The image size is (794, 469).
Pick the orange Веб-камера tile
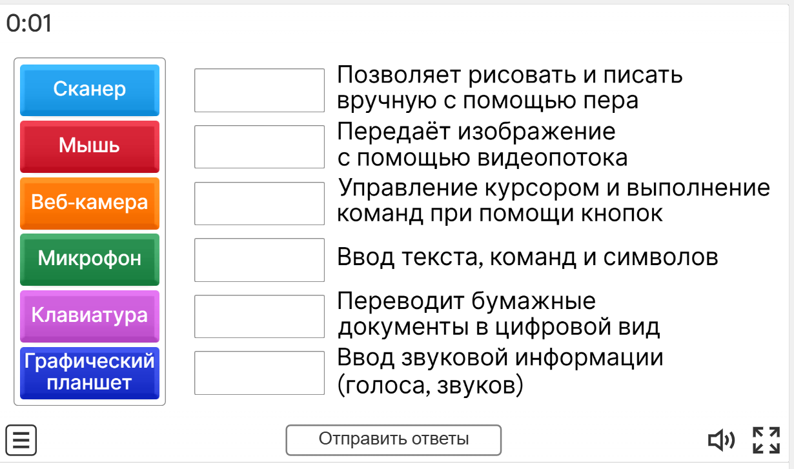coord(90,203)
